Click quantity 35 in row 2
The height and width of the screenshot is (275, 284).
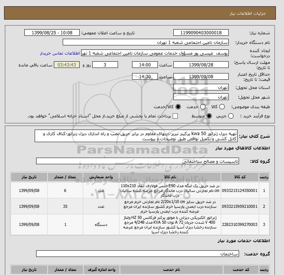point(65,206)
